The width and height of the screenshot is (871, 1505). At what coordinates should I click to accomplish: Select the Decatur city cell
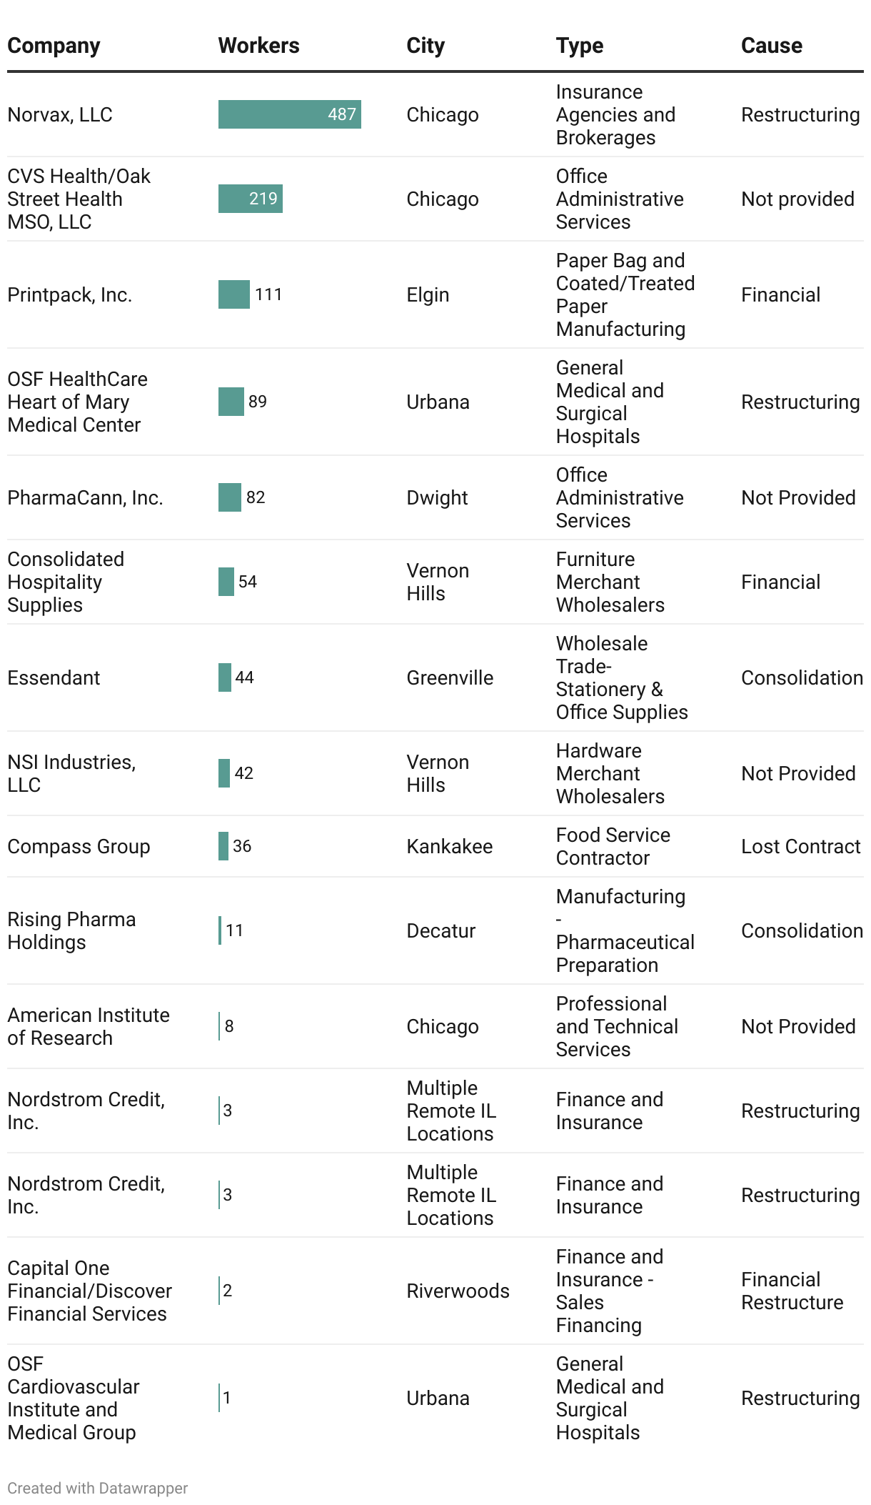point(440,930)
